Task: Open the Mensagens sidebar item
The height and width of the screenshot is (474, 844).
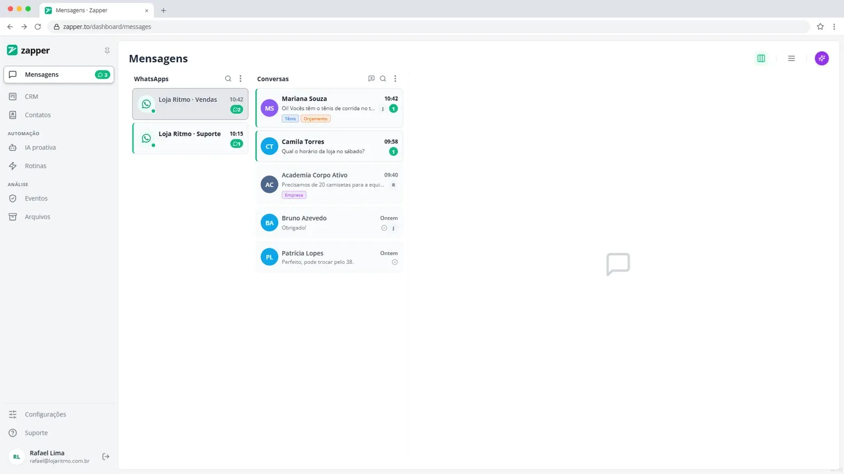Action: pyautogui.click(x=59, y=75)
